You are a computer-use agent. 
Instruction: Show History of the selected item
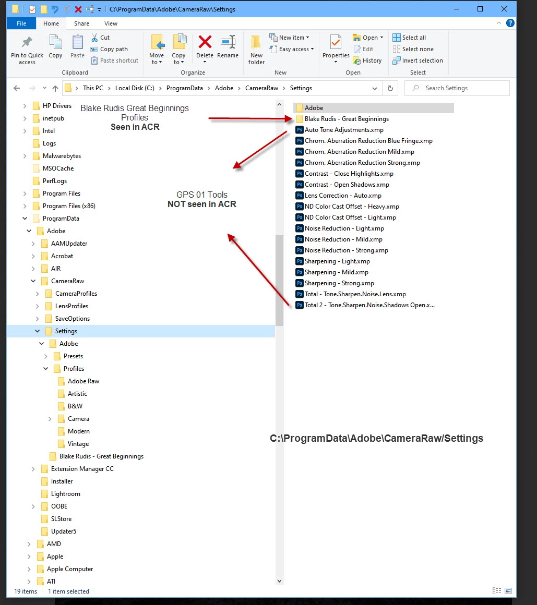367,60
